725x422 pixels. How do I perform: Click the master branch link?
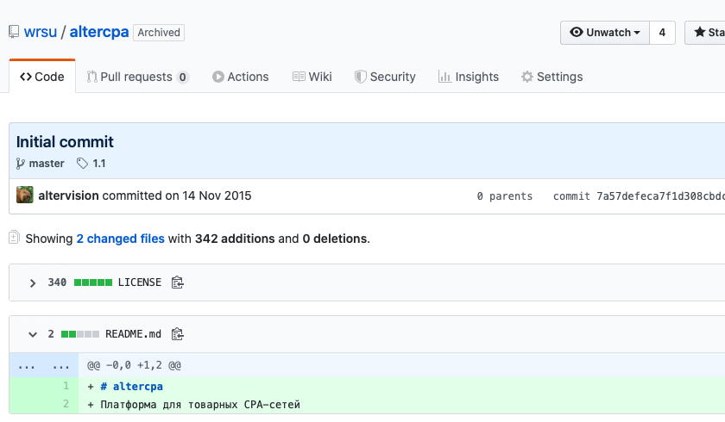point(47,164)
